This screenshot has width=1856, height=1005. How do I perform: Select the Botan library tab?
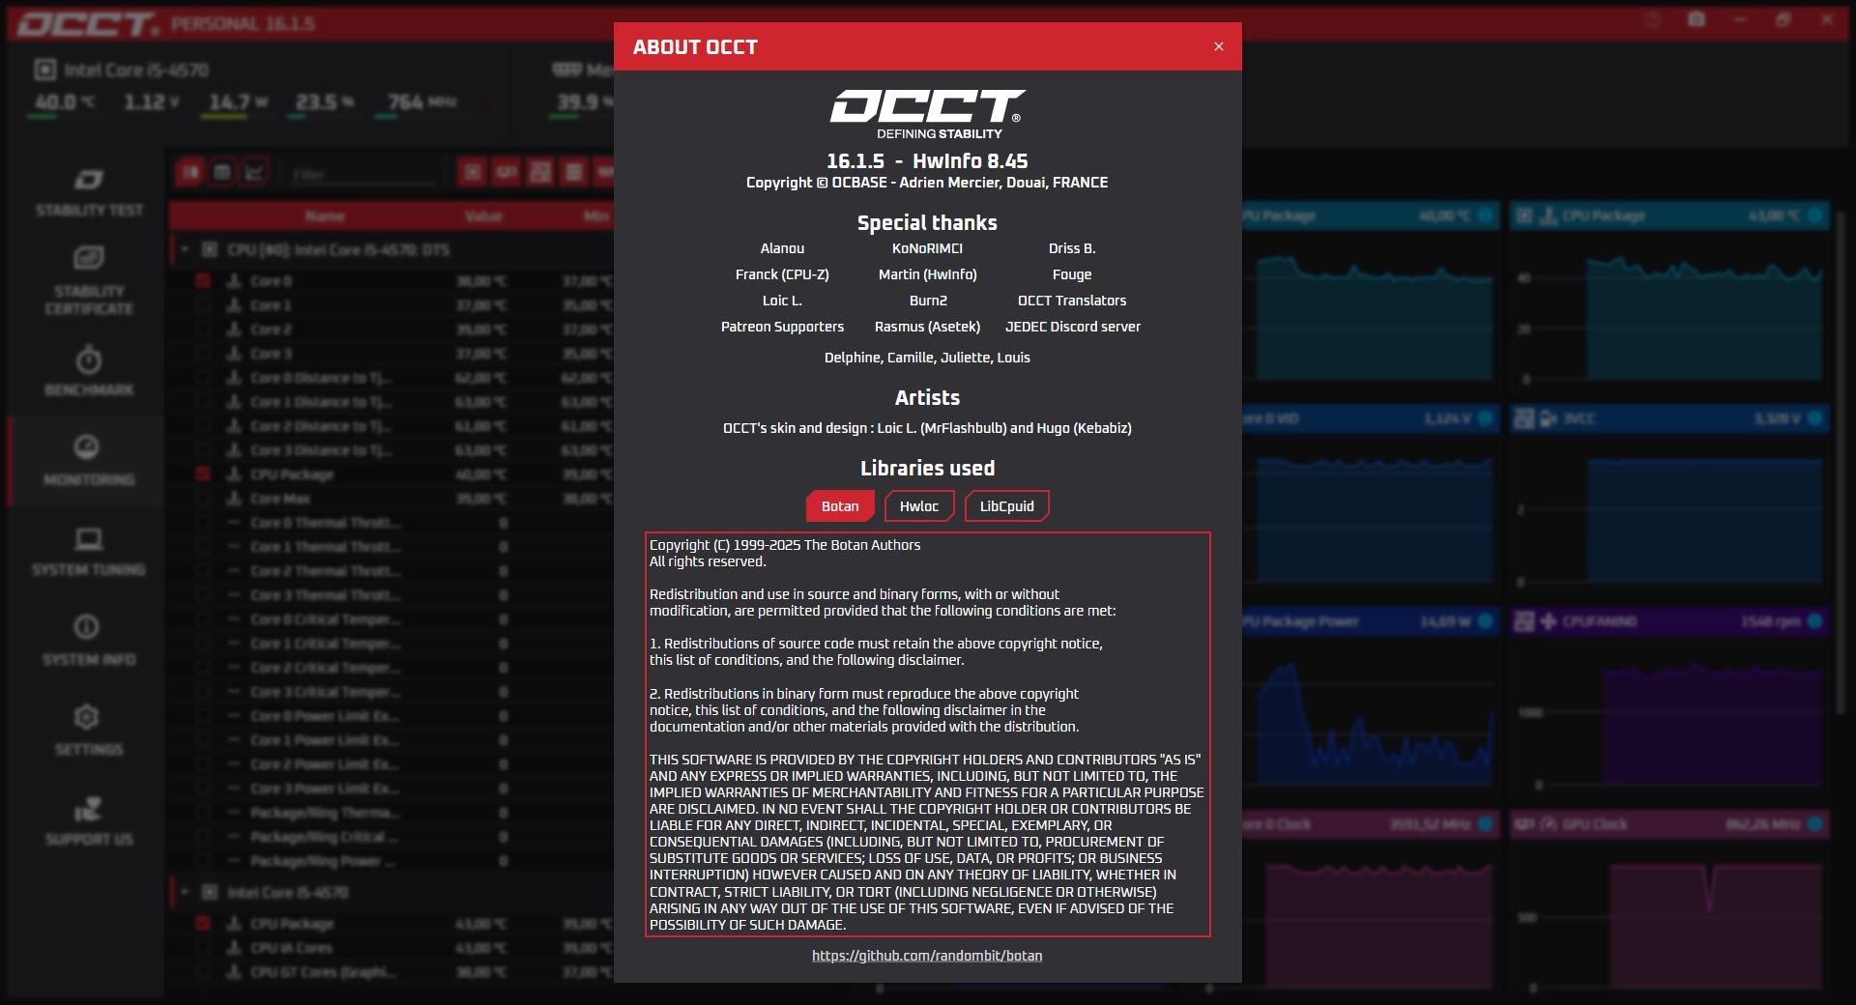click(x=840, y=506)
